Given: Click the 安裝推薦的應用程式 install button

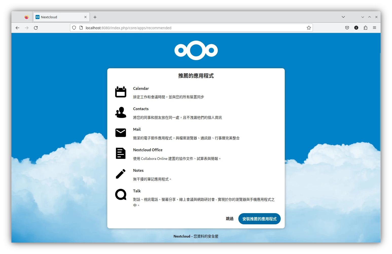Looking at the screenshot, I should [x=259, y=219].
